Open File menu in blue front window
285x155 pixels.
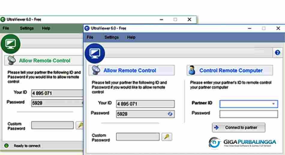click(90, 37)
